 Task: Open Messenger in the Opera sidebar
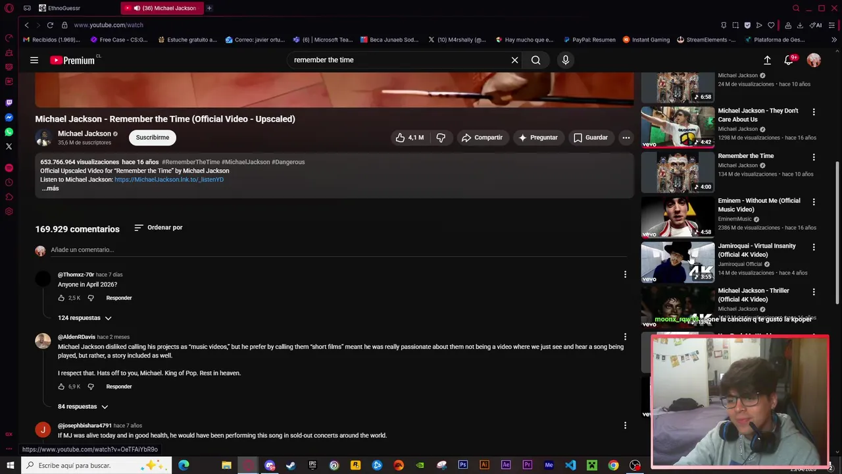[9, 117]
